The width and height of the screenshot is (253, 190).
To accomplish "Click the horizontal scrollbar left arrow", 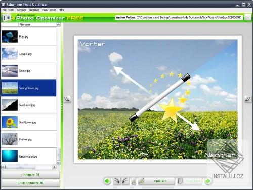I will (3, 167).
